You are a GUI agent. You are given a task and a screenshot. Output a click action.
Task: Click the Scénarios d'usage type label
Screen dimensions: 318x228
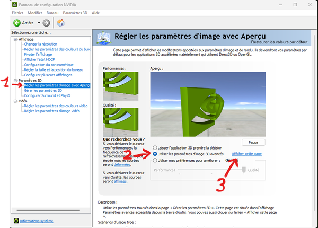coord(117,222)
